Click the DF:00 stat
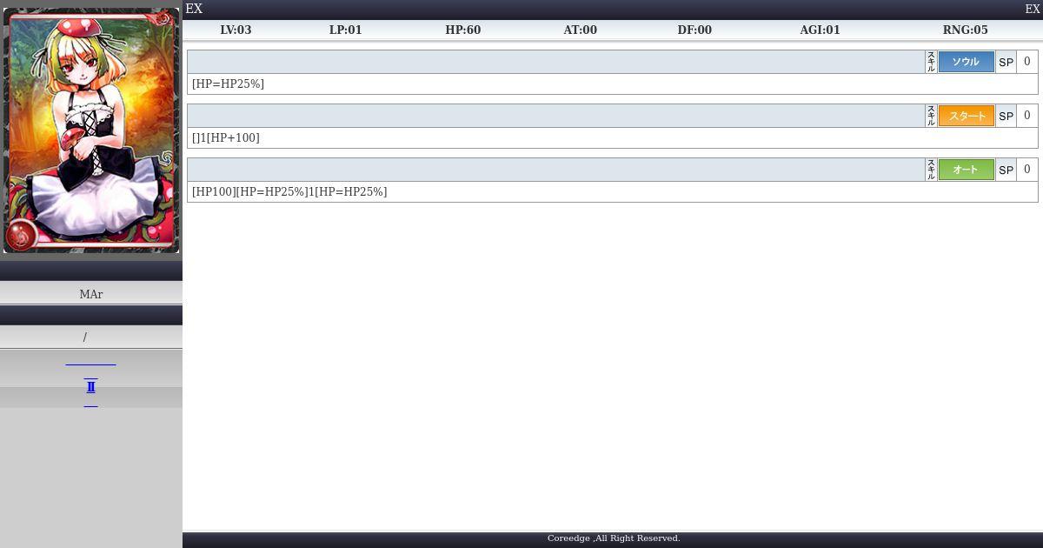This screenshot has height=548, width=1043. coord(694,30)
